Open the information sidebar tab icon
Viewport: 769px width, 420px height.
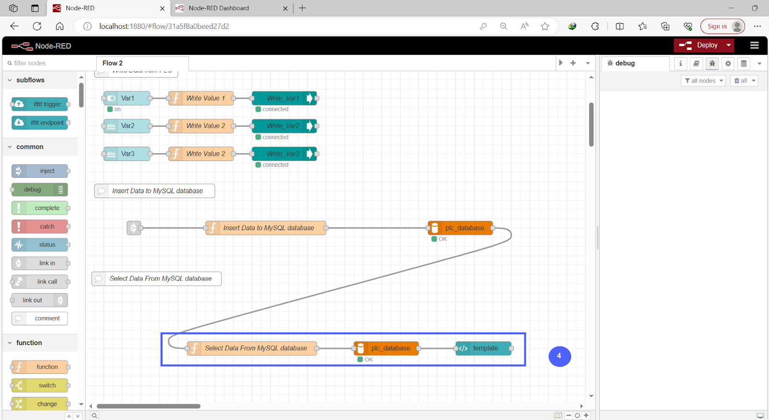[681, 63]
